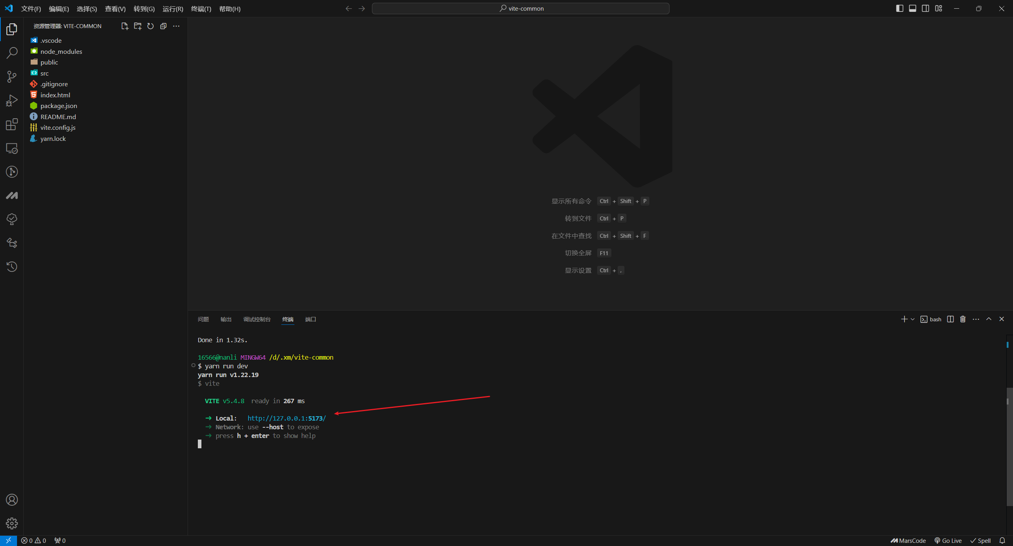Expand the src folder

click(x=44, y=73)
